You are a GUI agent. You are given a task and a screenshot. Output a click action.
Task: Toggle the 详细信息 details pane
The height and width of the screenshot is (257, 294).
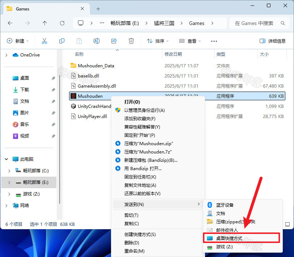pyautogui.click(x=272, y=41)
